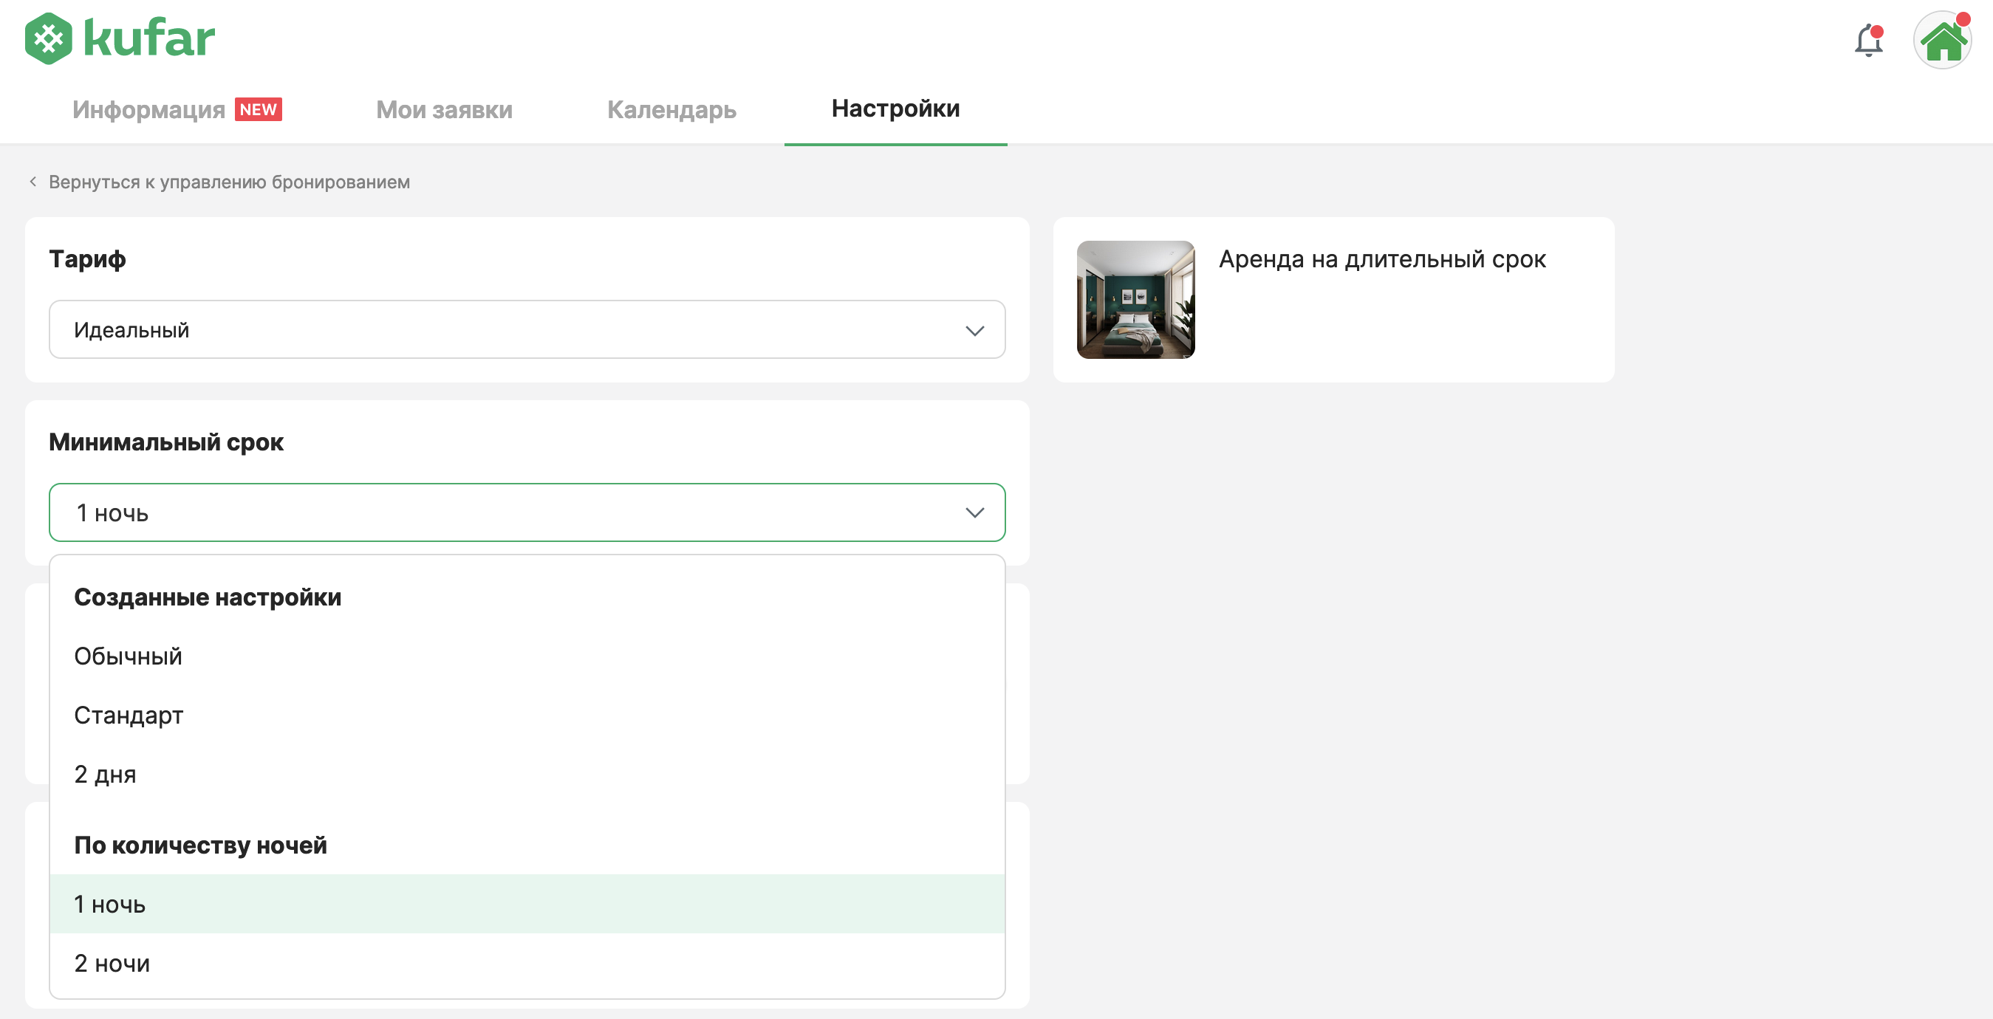The height and width of the screenshot is (1019, 1993).
Task: Choose the Стандарт option
Action: (x=527, y=716)
